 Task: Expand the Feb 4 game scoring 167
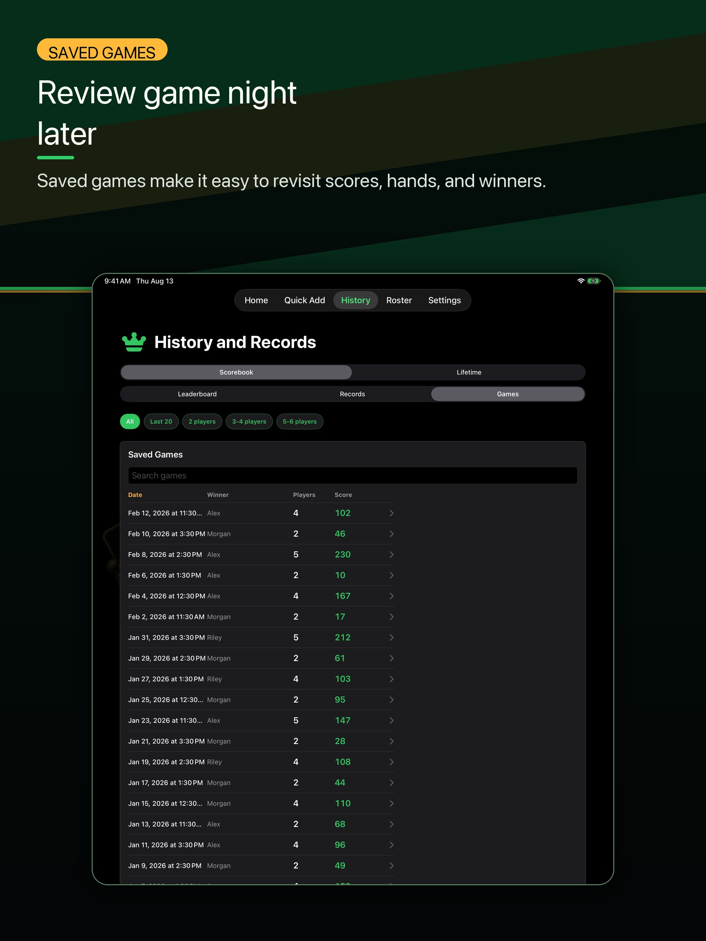(x=391, y=596)
